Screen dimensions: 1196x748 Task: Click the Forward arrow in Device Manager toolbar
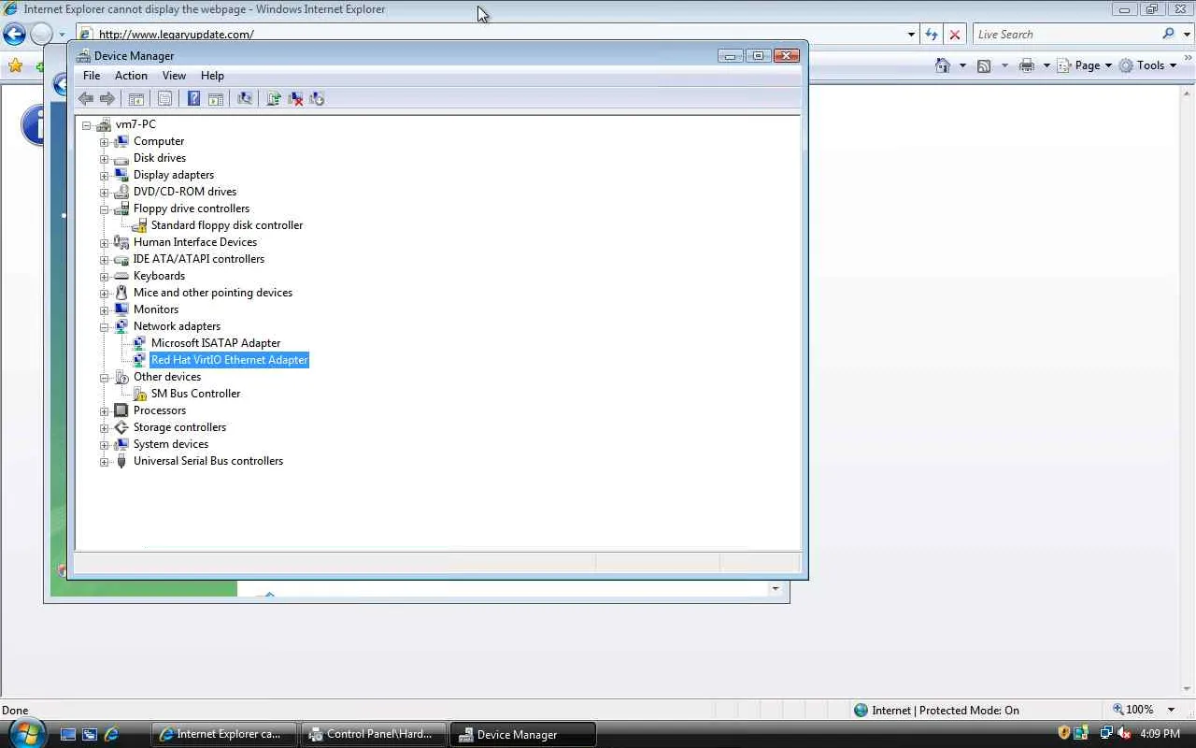pos(107,98)
